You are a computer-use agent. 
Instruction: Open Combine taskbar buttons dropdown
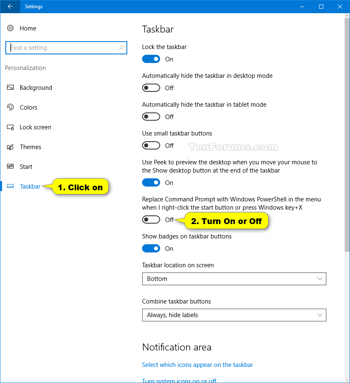(234, 315)
